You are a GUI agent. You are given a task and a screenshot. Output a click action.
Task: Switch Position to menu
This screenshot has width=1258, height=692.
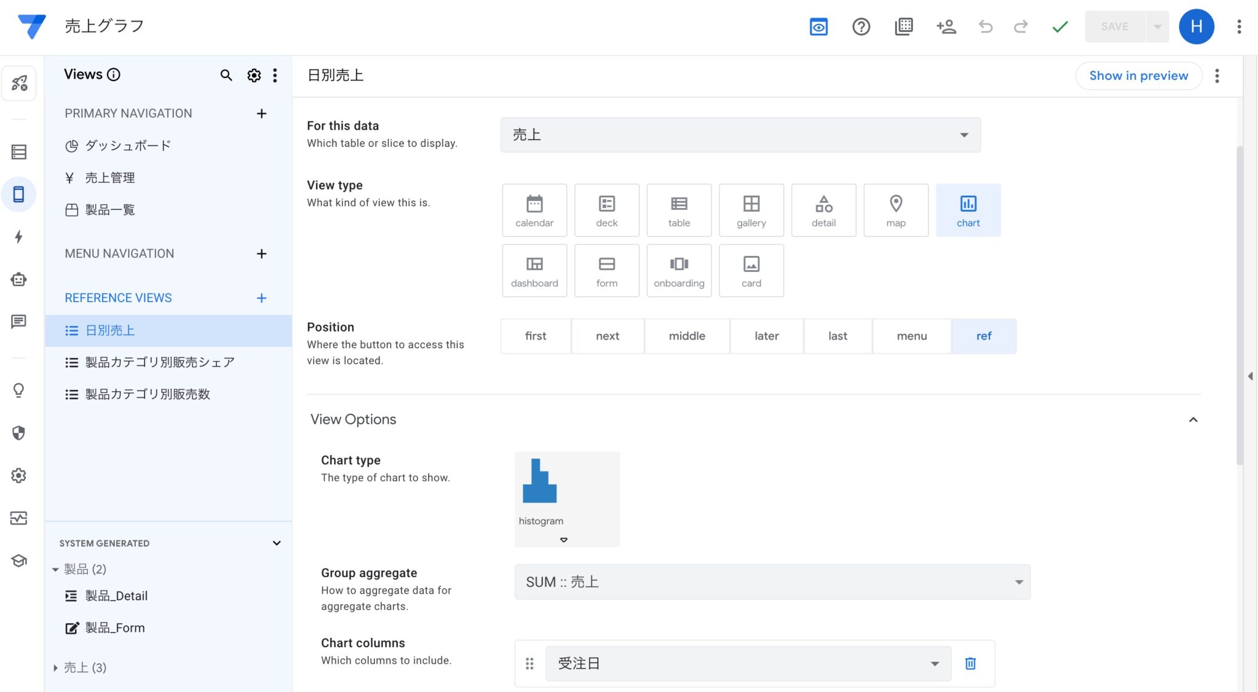coord(912,336)
